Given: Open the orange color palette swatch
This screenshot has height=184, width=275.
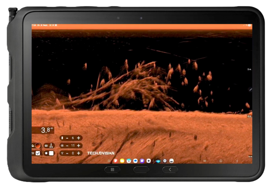Looking at the screenshot, I should tap(38, 145).
